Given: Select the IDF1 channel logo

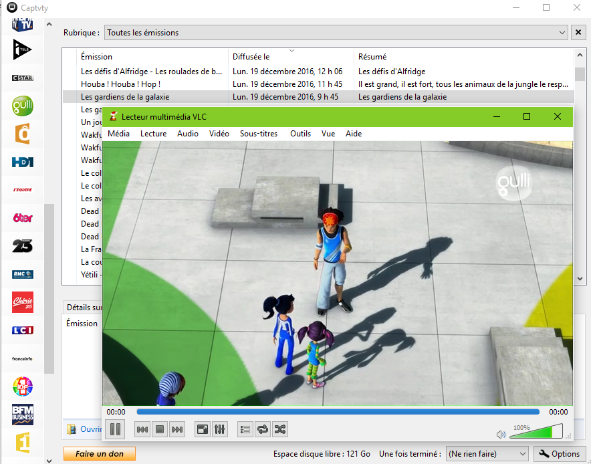Looking at the screenshot, I should [x=23, y=386].
